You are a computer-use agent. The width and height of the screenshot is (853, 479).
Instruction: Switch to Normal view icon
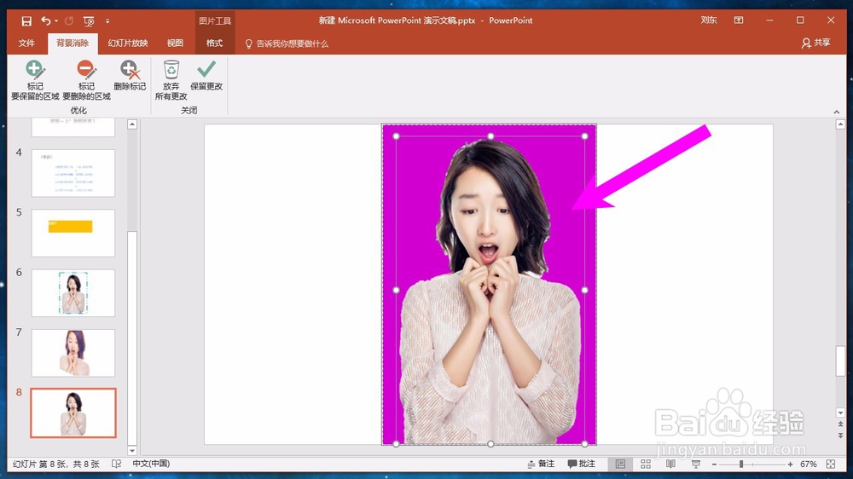pyautogui.click(x=621, y=464)
